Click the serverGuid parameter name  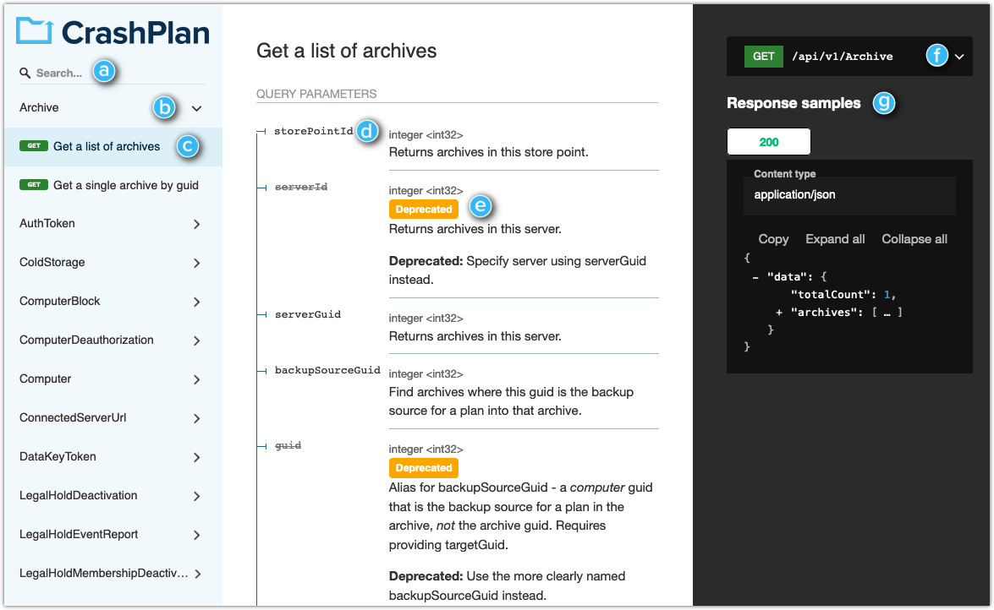[307, 314]
